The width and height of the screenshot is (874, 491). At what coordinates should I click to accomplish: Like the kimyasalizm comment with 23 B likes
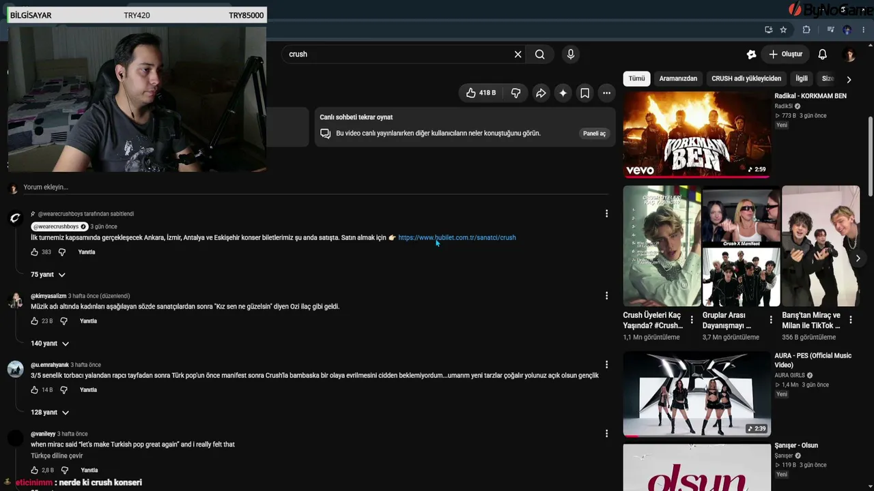click(35, 321)
